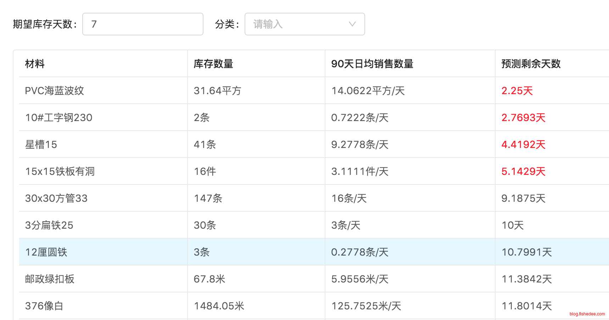The image size is (609, 320).
Task: Click the highlighted 12厘圆铁 row
Action: [46, 252]
